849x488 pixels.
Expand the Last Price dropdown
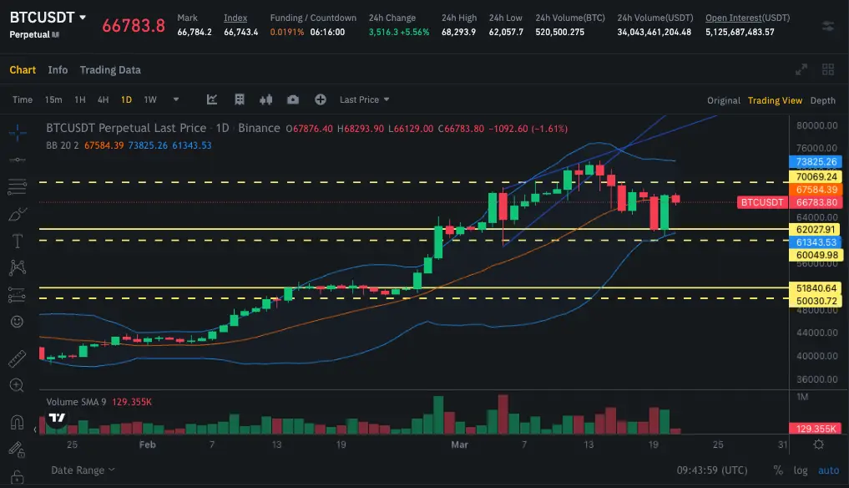[365, 99]
